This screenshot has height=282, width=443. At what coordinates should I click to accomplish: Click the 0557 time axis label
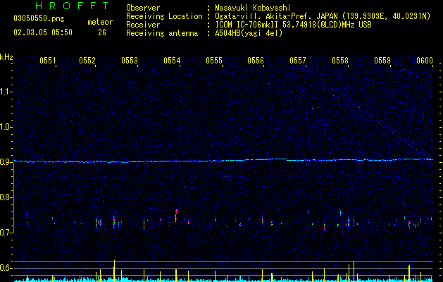click(298, 61)
